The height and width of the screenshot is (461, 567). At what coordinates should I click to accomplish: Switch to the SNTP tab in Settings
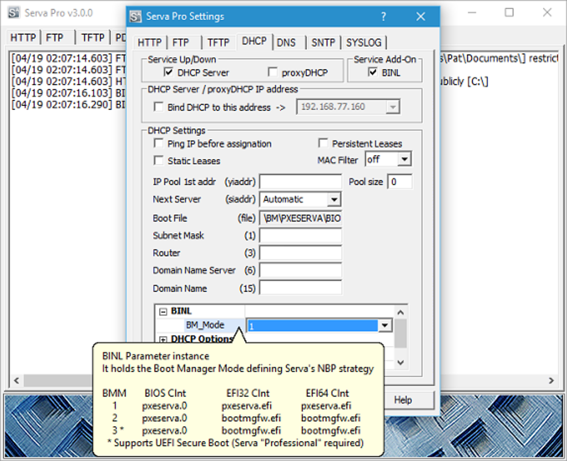point(324,43)
